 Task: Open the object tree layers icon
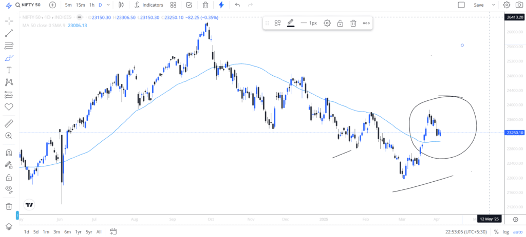tap(9, 227)
